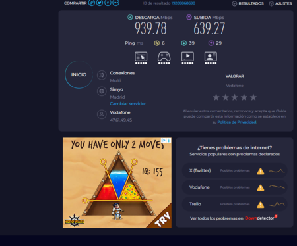The height and width of the screenshot is (246, 297).
Task: Select the web browsing rating icon
Action: (x=141, y=58)
